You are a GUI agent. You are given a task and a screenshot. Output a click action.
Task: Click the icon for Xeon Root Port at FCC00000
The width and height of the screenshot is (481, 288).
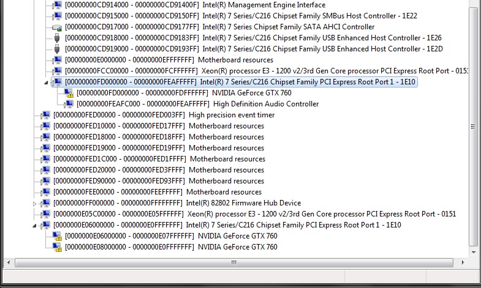(x=57, y=71)
